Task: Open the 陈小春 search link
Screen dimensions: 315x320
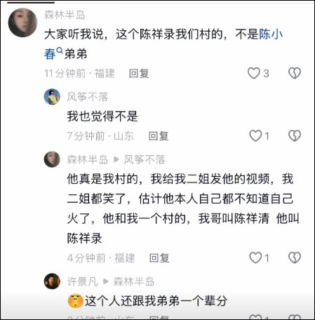Action: pyautogui.click(x=271, y=34)
